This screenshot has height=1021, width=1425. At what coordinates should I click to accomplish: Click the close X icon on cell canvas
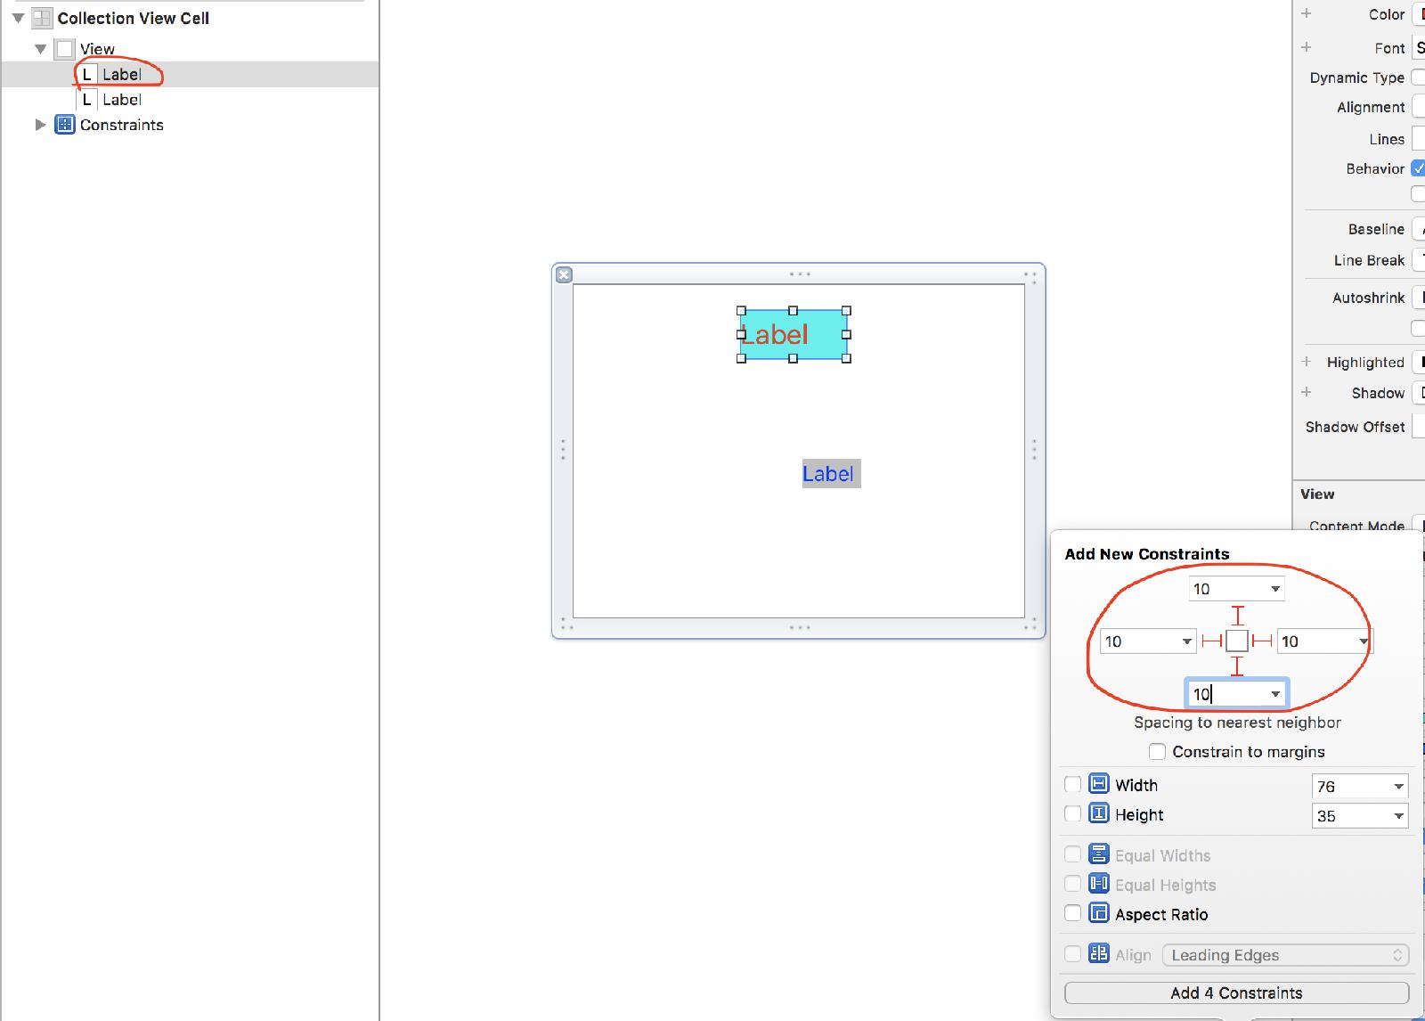[x=564, y=275]
